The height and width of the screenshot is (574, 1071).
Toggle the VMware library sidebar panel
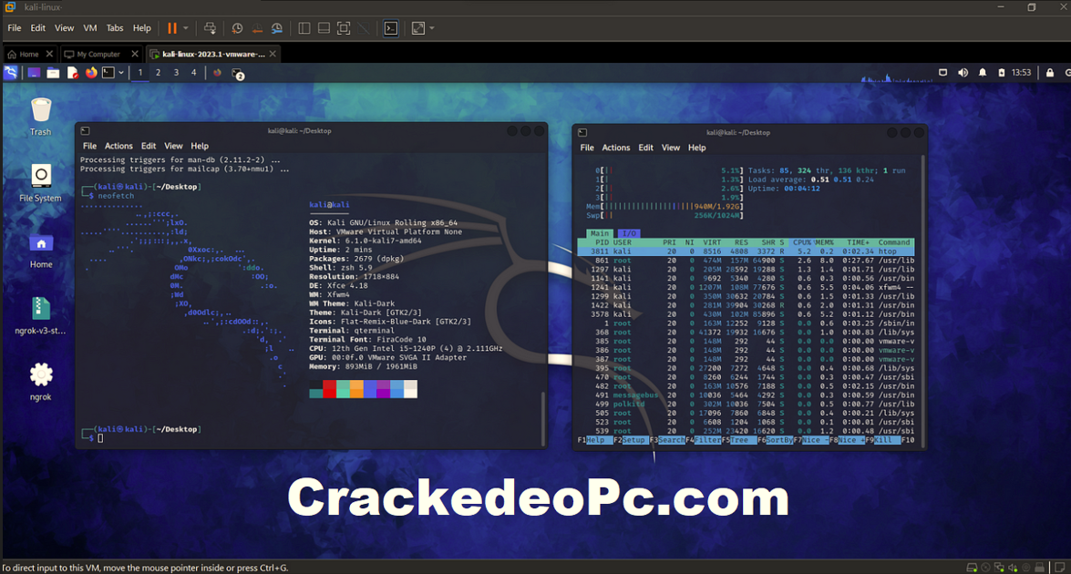304,28
